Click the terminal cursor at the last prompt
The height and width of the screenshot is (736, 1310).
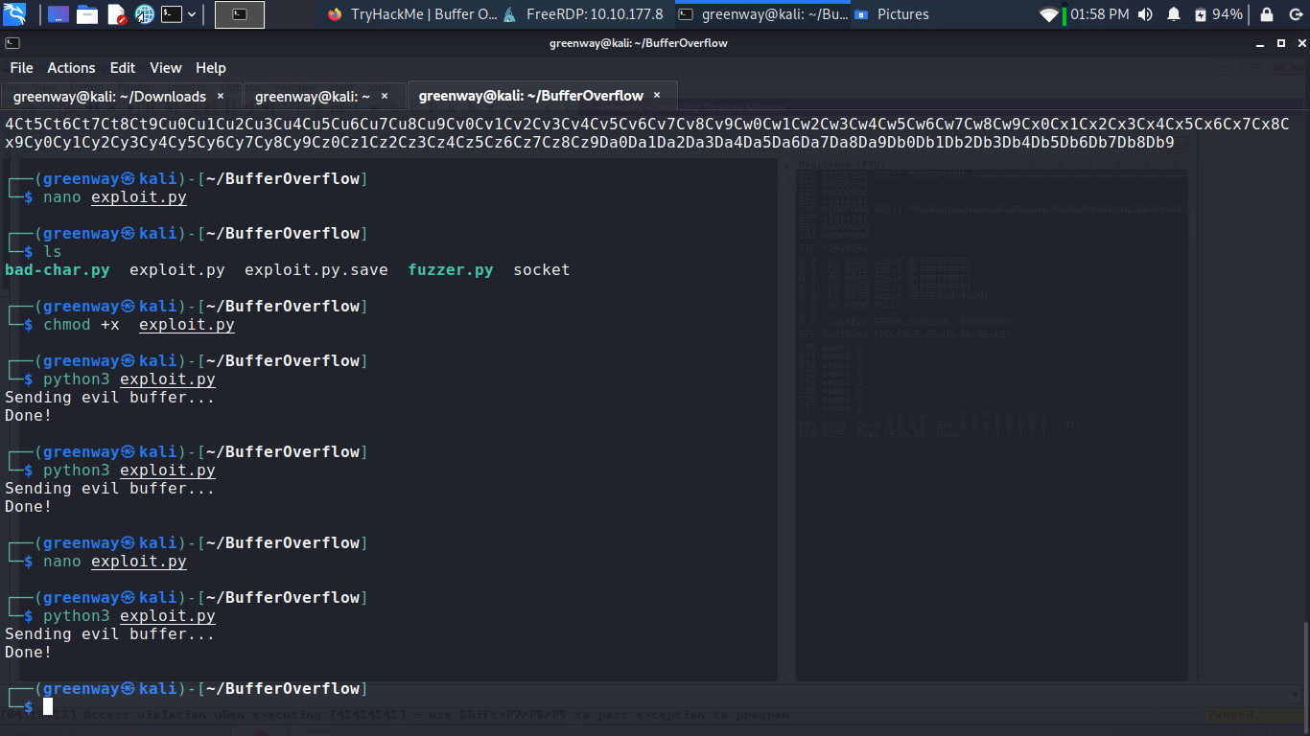coord(48,706)
